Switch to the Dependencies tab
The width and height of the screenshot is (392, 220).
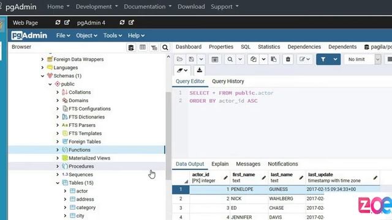304,47
